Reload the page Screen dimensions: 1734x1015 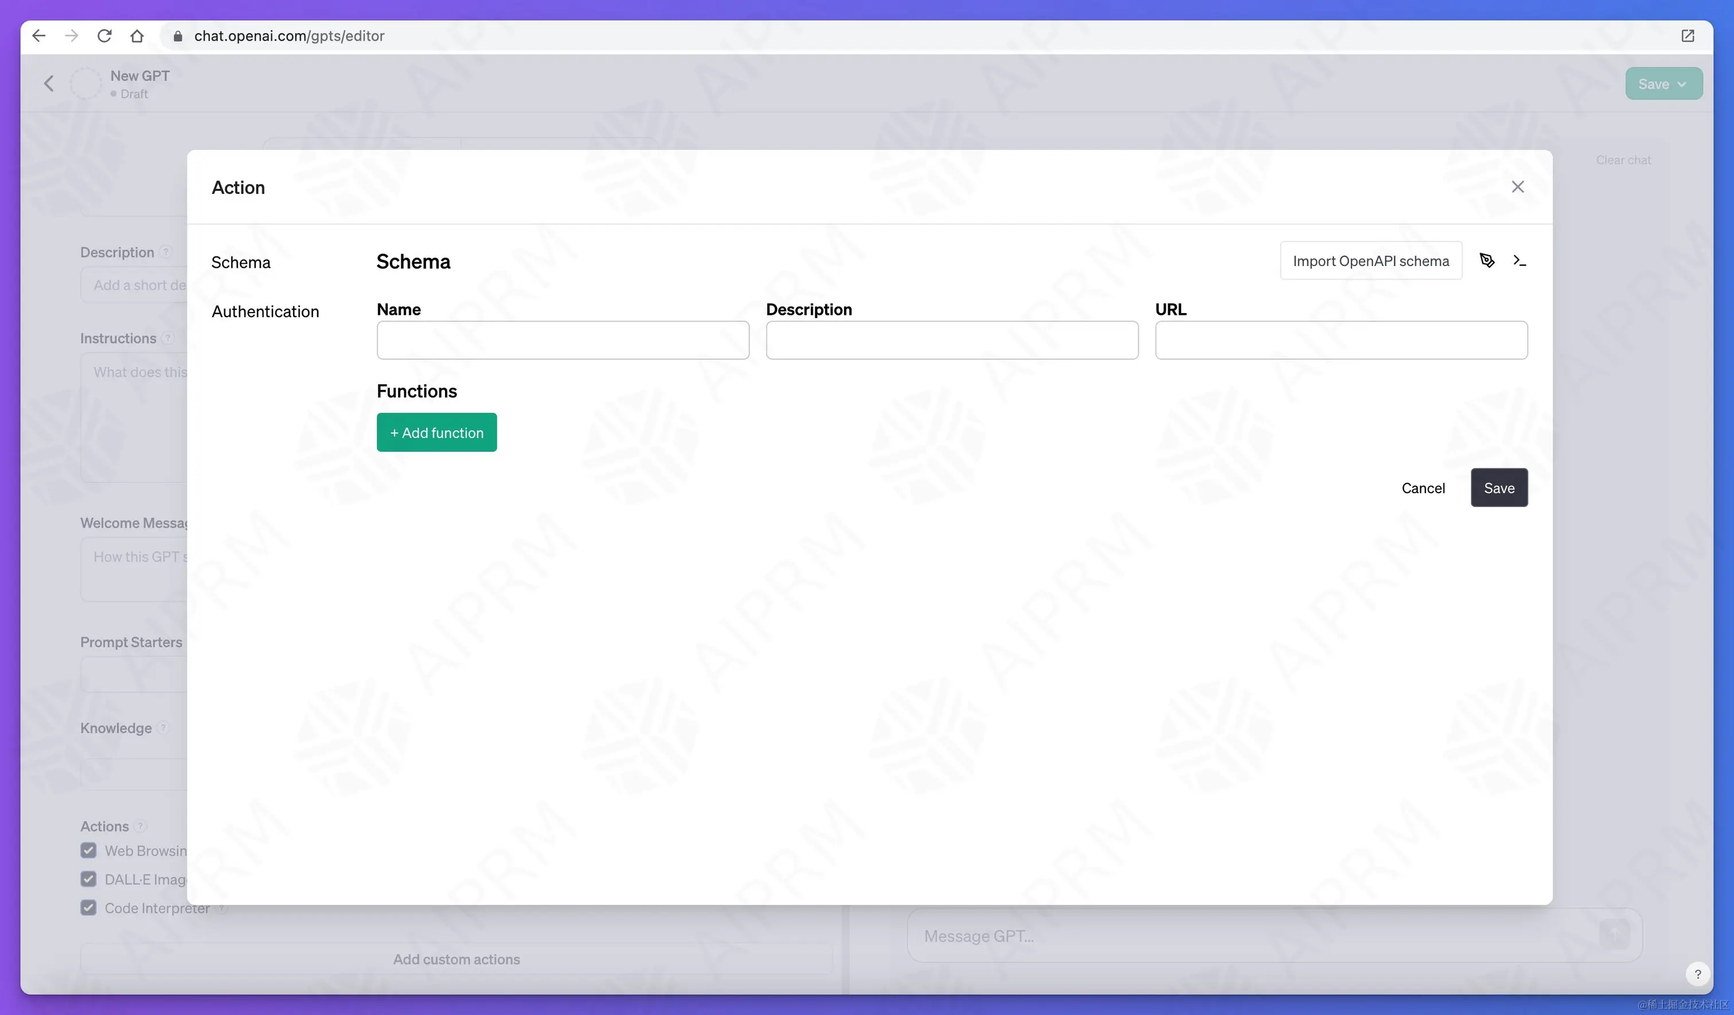104,36
